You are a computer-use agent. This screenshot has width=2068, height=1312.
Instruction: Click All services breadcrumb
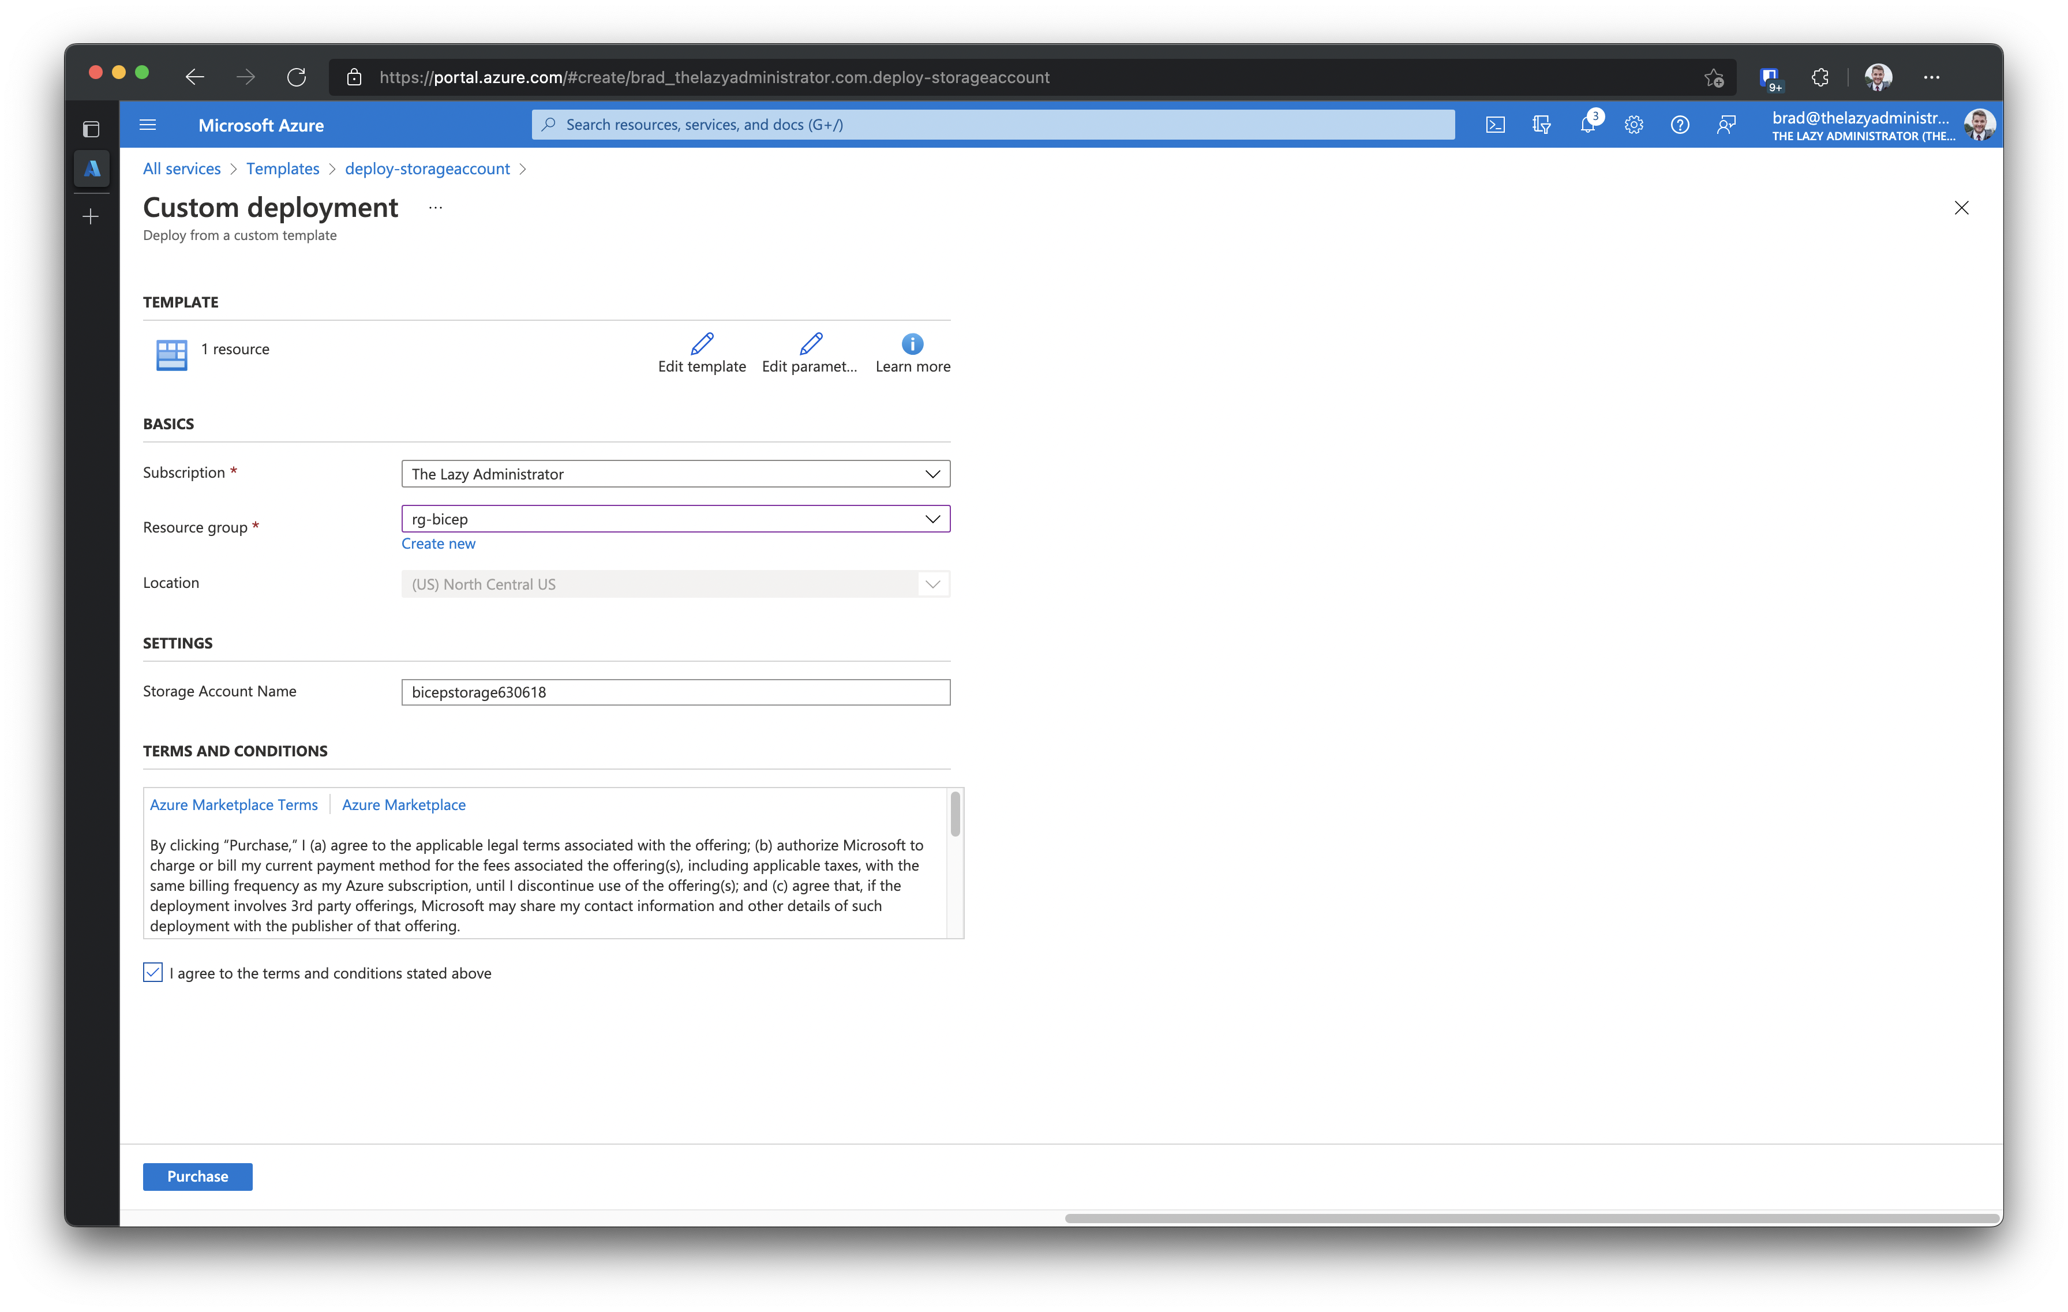181,168
